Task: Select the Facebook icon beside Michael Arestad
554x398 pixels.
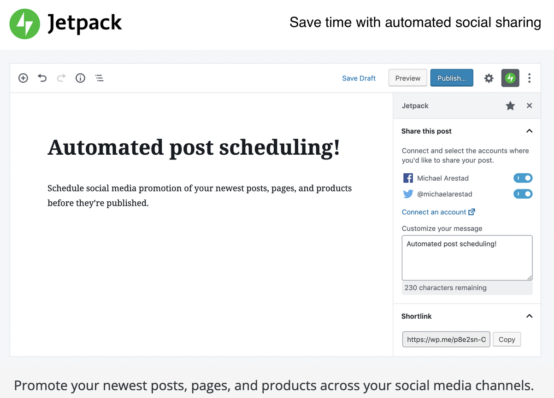Action: [x=407, y=178]
